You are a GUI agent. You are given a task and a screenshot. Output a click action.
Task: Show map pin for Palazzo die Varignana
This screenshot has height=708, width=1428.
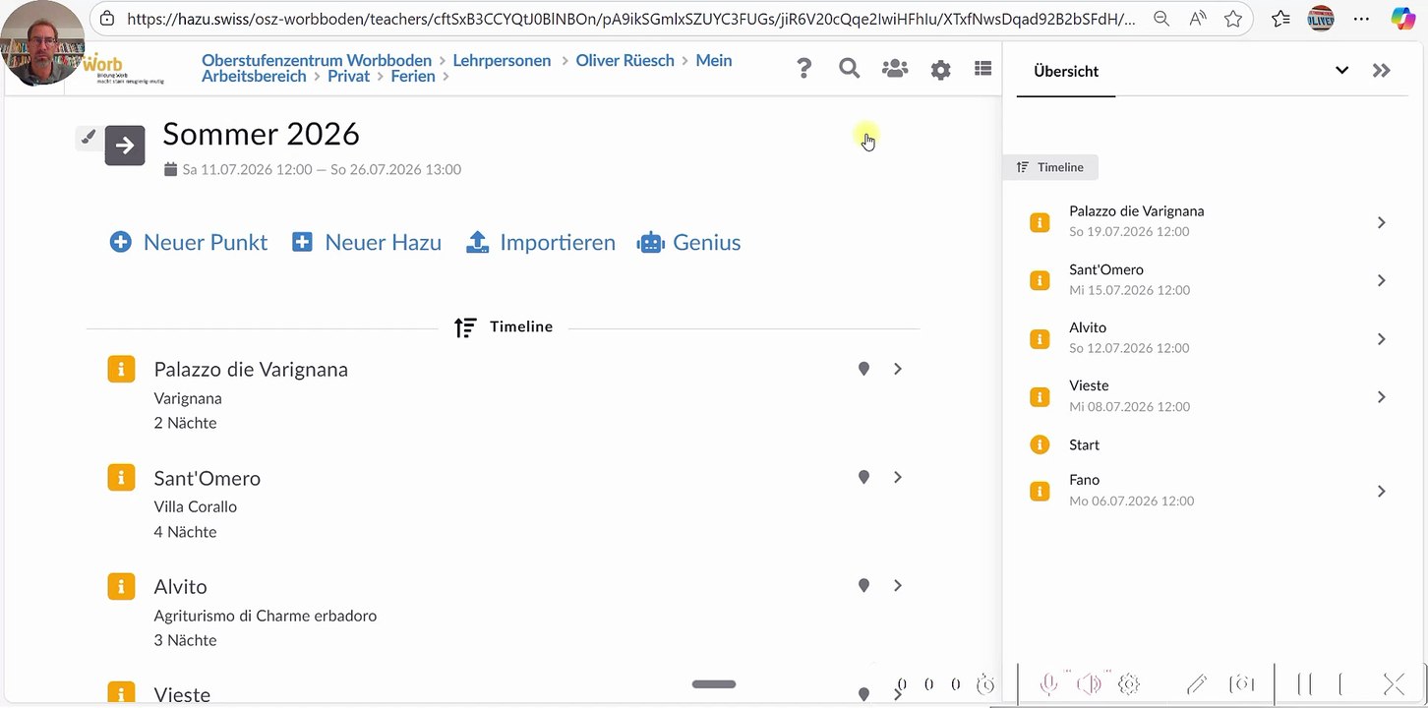click(863, 369)
